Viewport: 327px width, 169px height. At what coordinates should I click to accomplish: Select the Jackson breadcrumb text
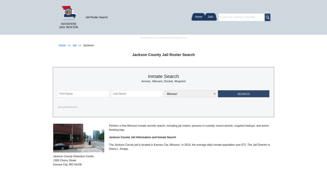pyautogui.click(x=89, y=46)
